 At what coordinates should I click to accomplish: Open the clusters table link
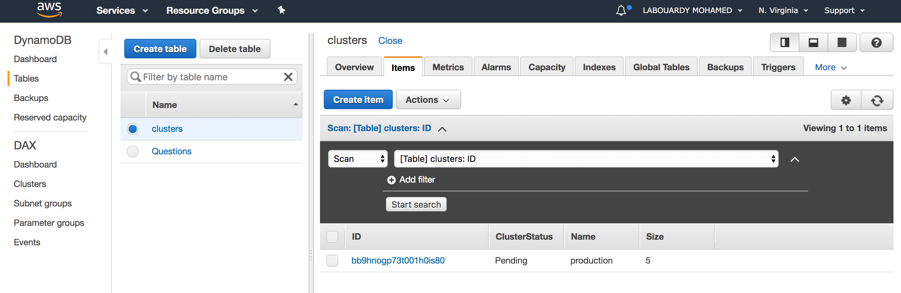(x=167, y=129)
